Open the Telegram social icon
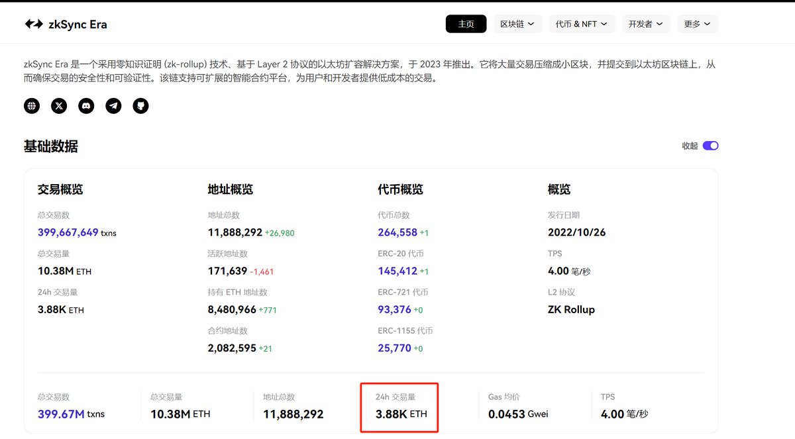The width and height of the screenshot is (795, 439). pyautogui.click(x=113, y=105)
